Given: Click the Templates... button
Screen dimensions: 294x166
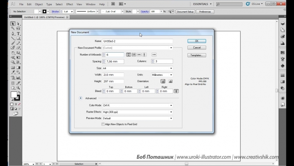Looking at the screenshot, I should point(197,55).
